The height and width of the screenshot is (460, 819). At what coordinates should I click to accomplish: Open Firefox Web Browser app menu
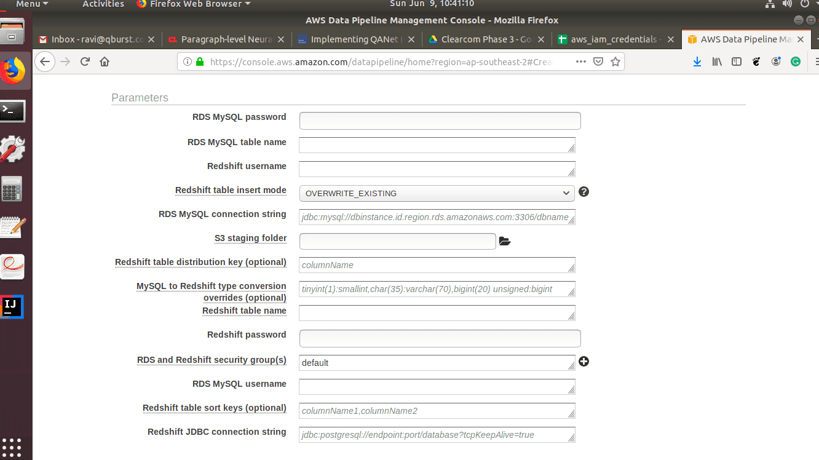pos(193,4)
